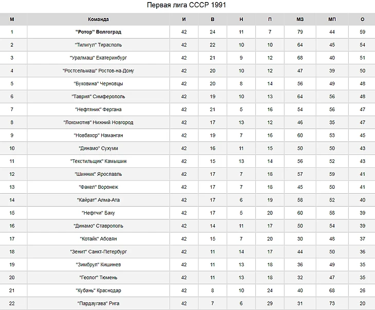Click the "Зенит" Санкт-Петербург team name
Image resolution: width=375 pixels, height=310 pixels.
tap(98, 251)
